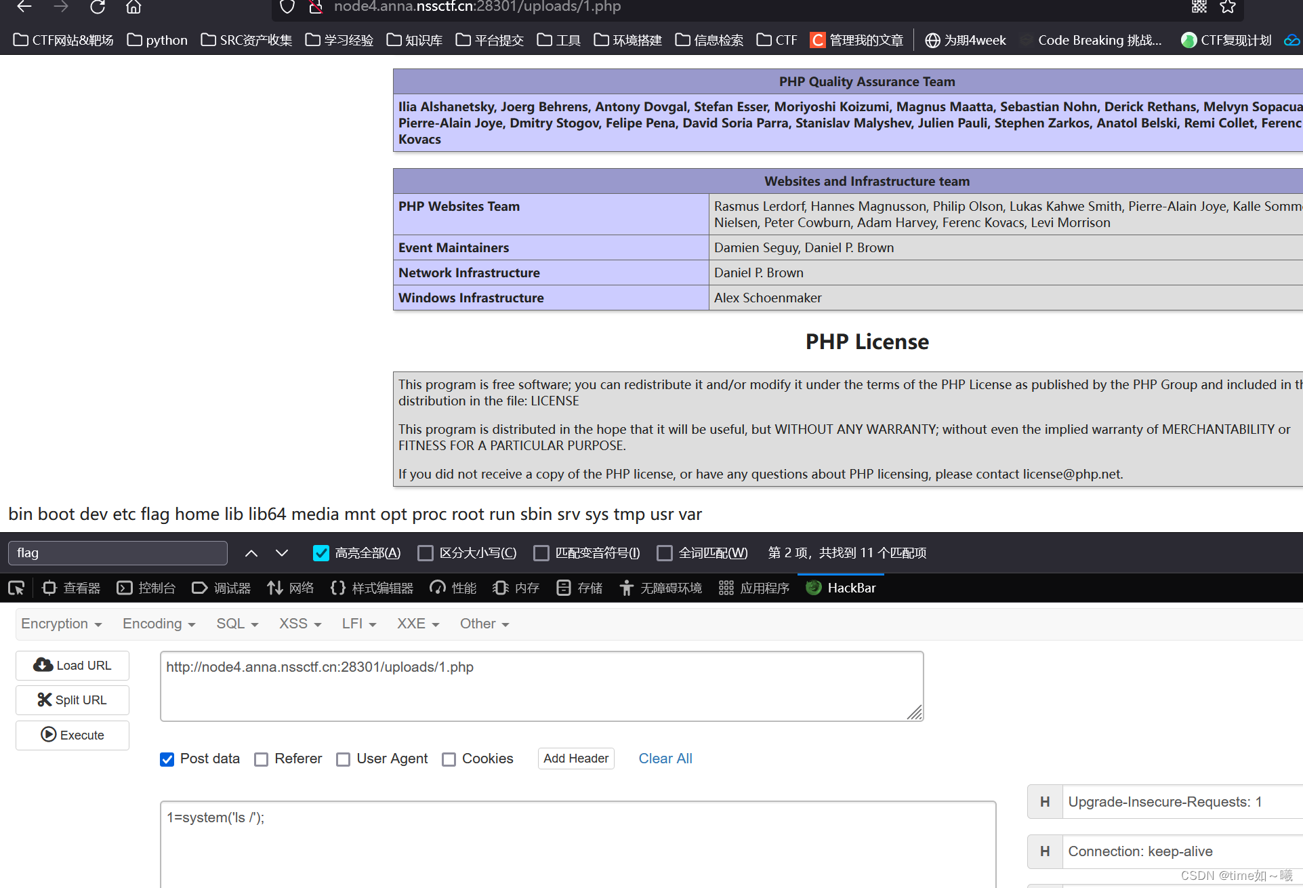
Task: Open the 工具 bookmark folder
Action: click(559, 40)
